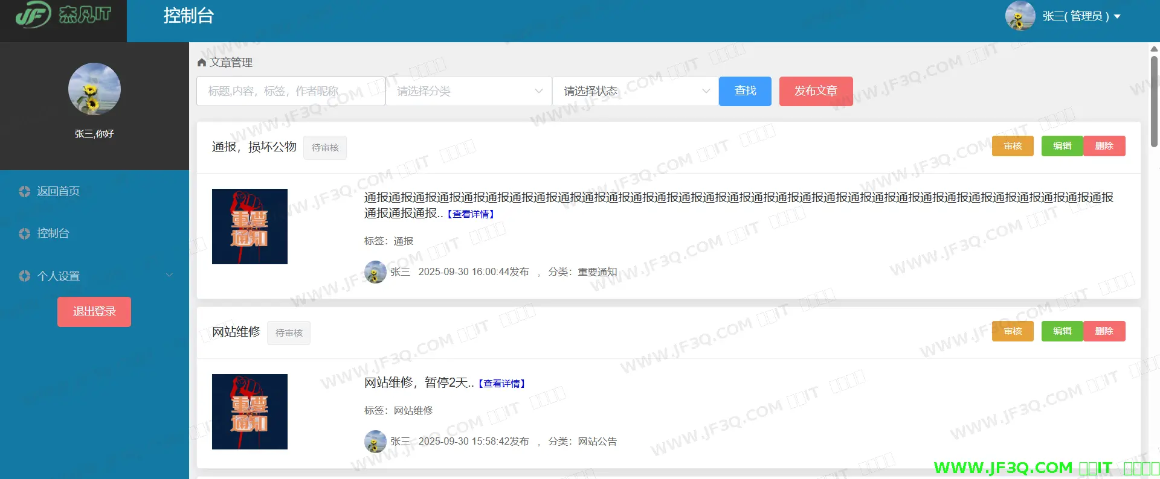Open the 请选择状态 status dropdown
This screenshot has height=479, width=1160.
(635, 91)
